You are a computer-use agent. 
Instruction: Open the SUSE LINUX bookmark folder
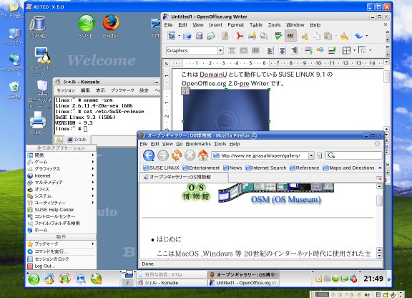click(x=161, y=168)
